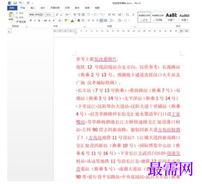202x184 pixels.
Task: Apply character border to text
Action: pyautogui.click(x=83, y=14)
